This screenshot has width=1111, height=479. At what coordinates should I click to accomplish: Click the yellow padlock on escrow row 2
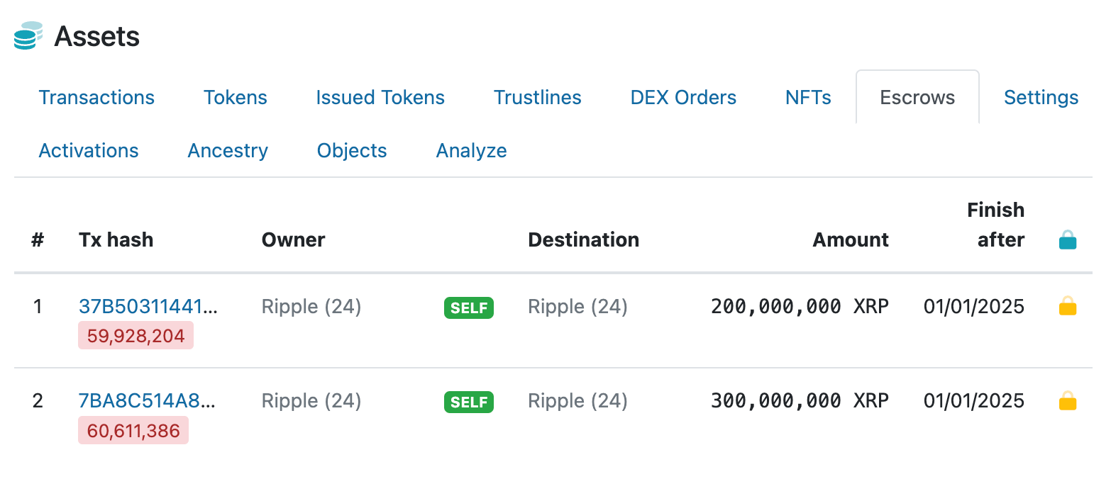(x=1067, y=401)
